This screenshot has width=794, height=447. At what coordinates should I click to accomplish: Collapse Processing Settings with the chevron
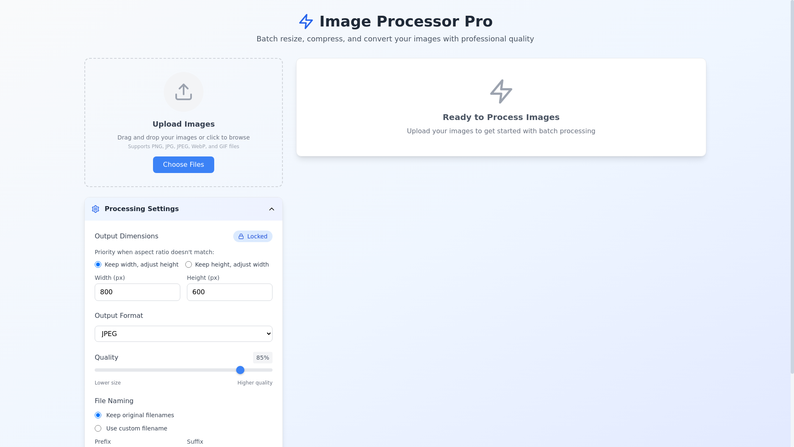(272, 209)
